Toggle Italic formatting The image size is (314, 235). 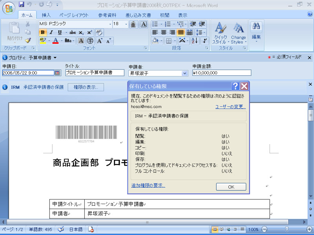51,33
